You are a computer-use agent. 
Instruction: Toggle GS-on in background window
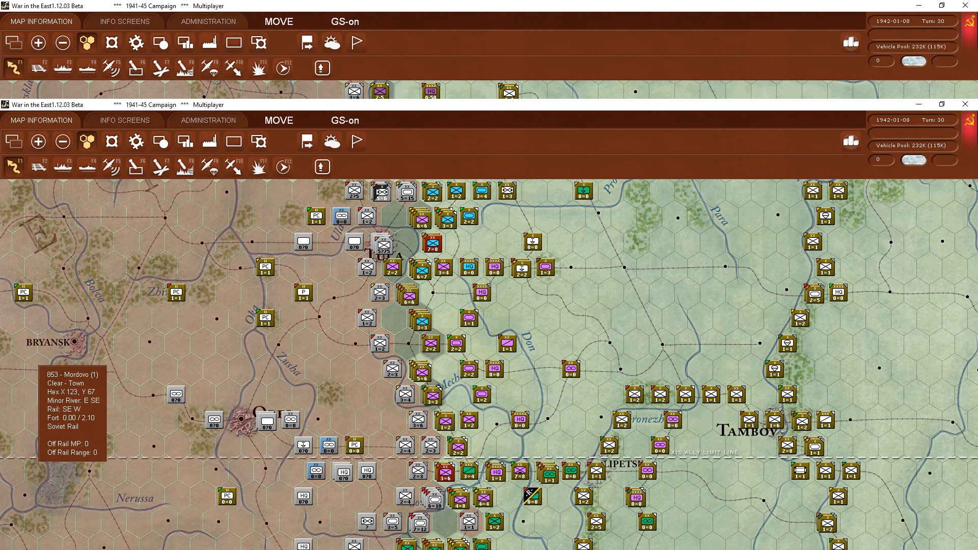tap(345, 22)
